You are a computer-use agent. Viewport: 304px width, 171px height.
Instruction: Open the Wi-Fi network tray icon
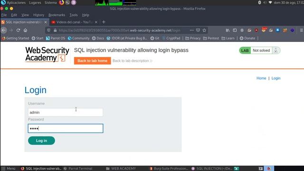tap(270, 2)
